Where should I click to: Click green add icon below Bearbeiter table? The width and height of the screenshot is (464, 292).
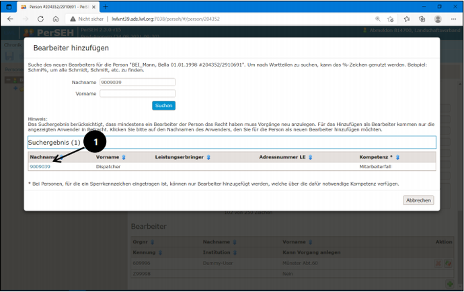pyautogui.click(x=450, y=285)
